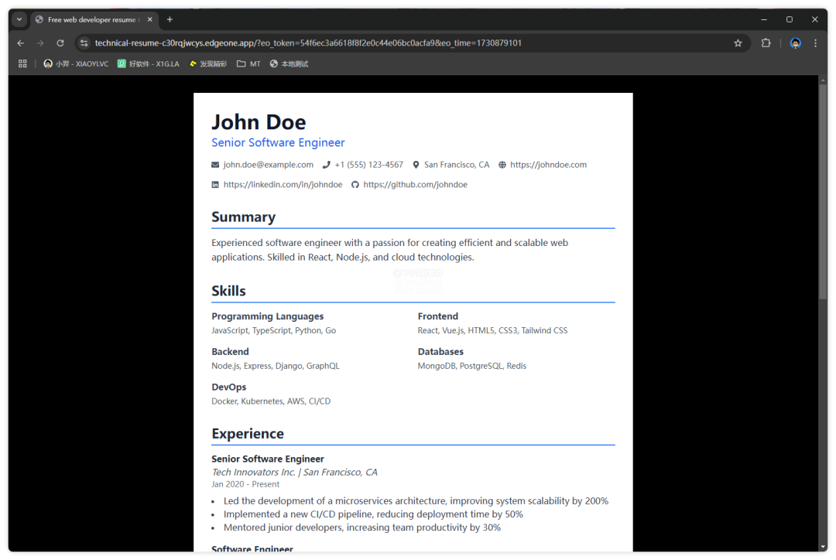This screenshot has width=836, height=560.
Task: Bookmark this page with the star icon
Action: tap(738, 43)
